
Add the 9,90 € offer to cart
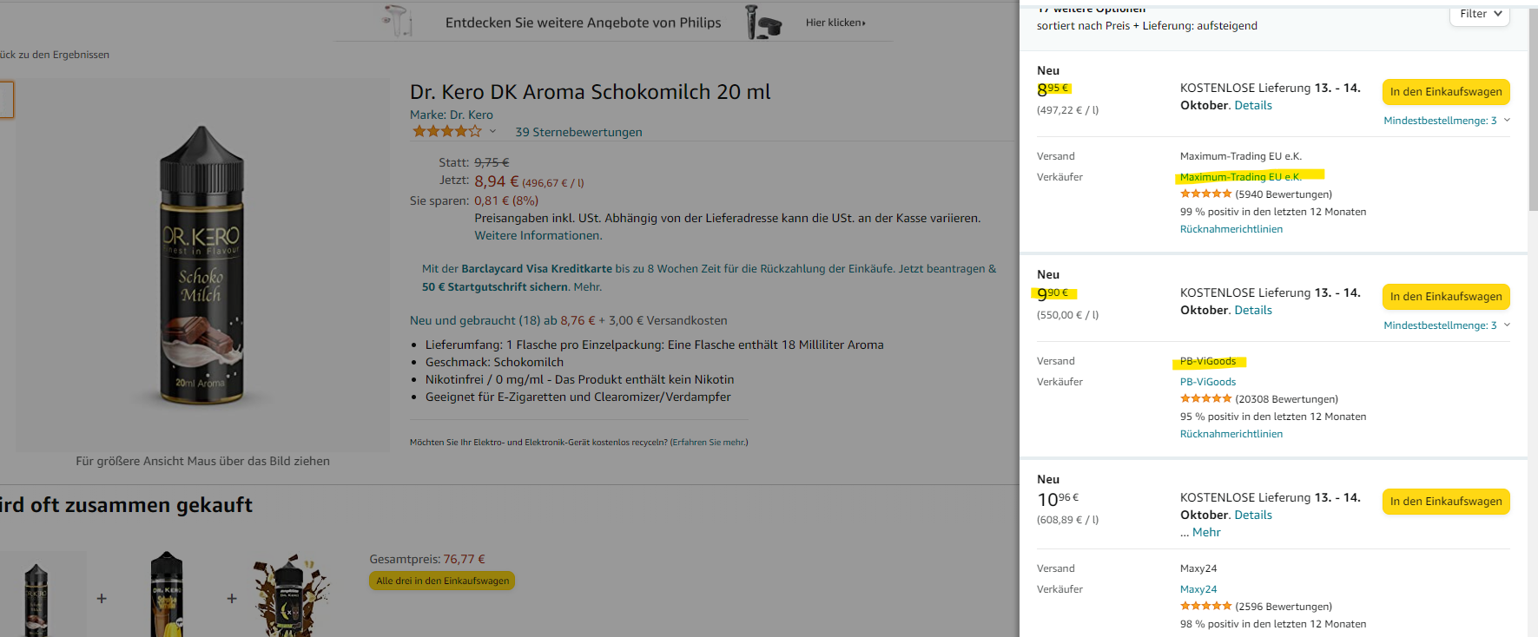tap(1445, 297)
